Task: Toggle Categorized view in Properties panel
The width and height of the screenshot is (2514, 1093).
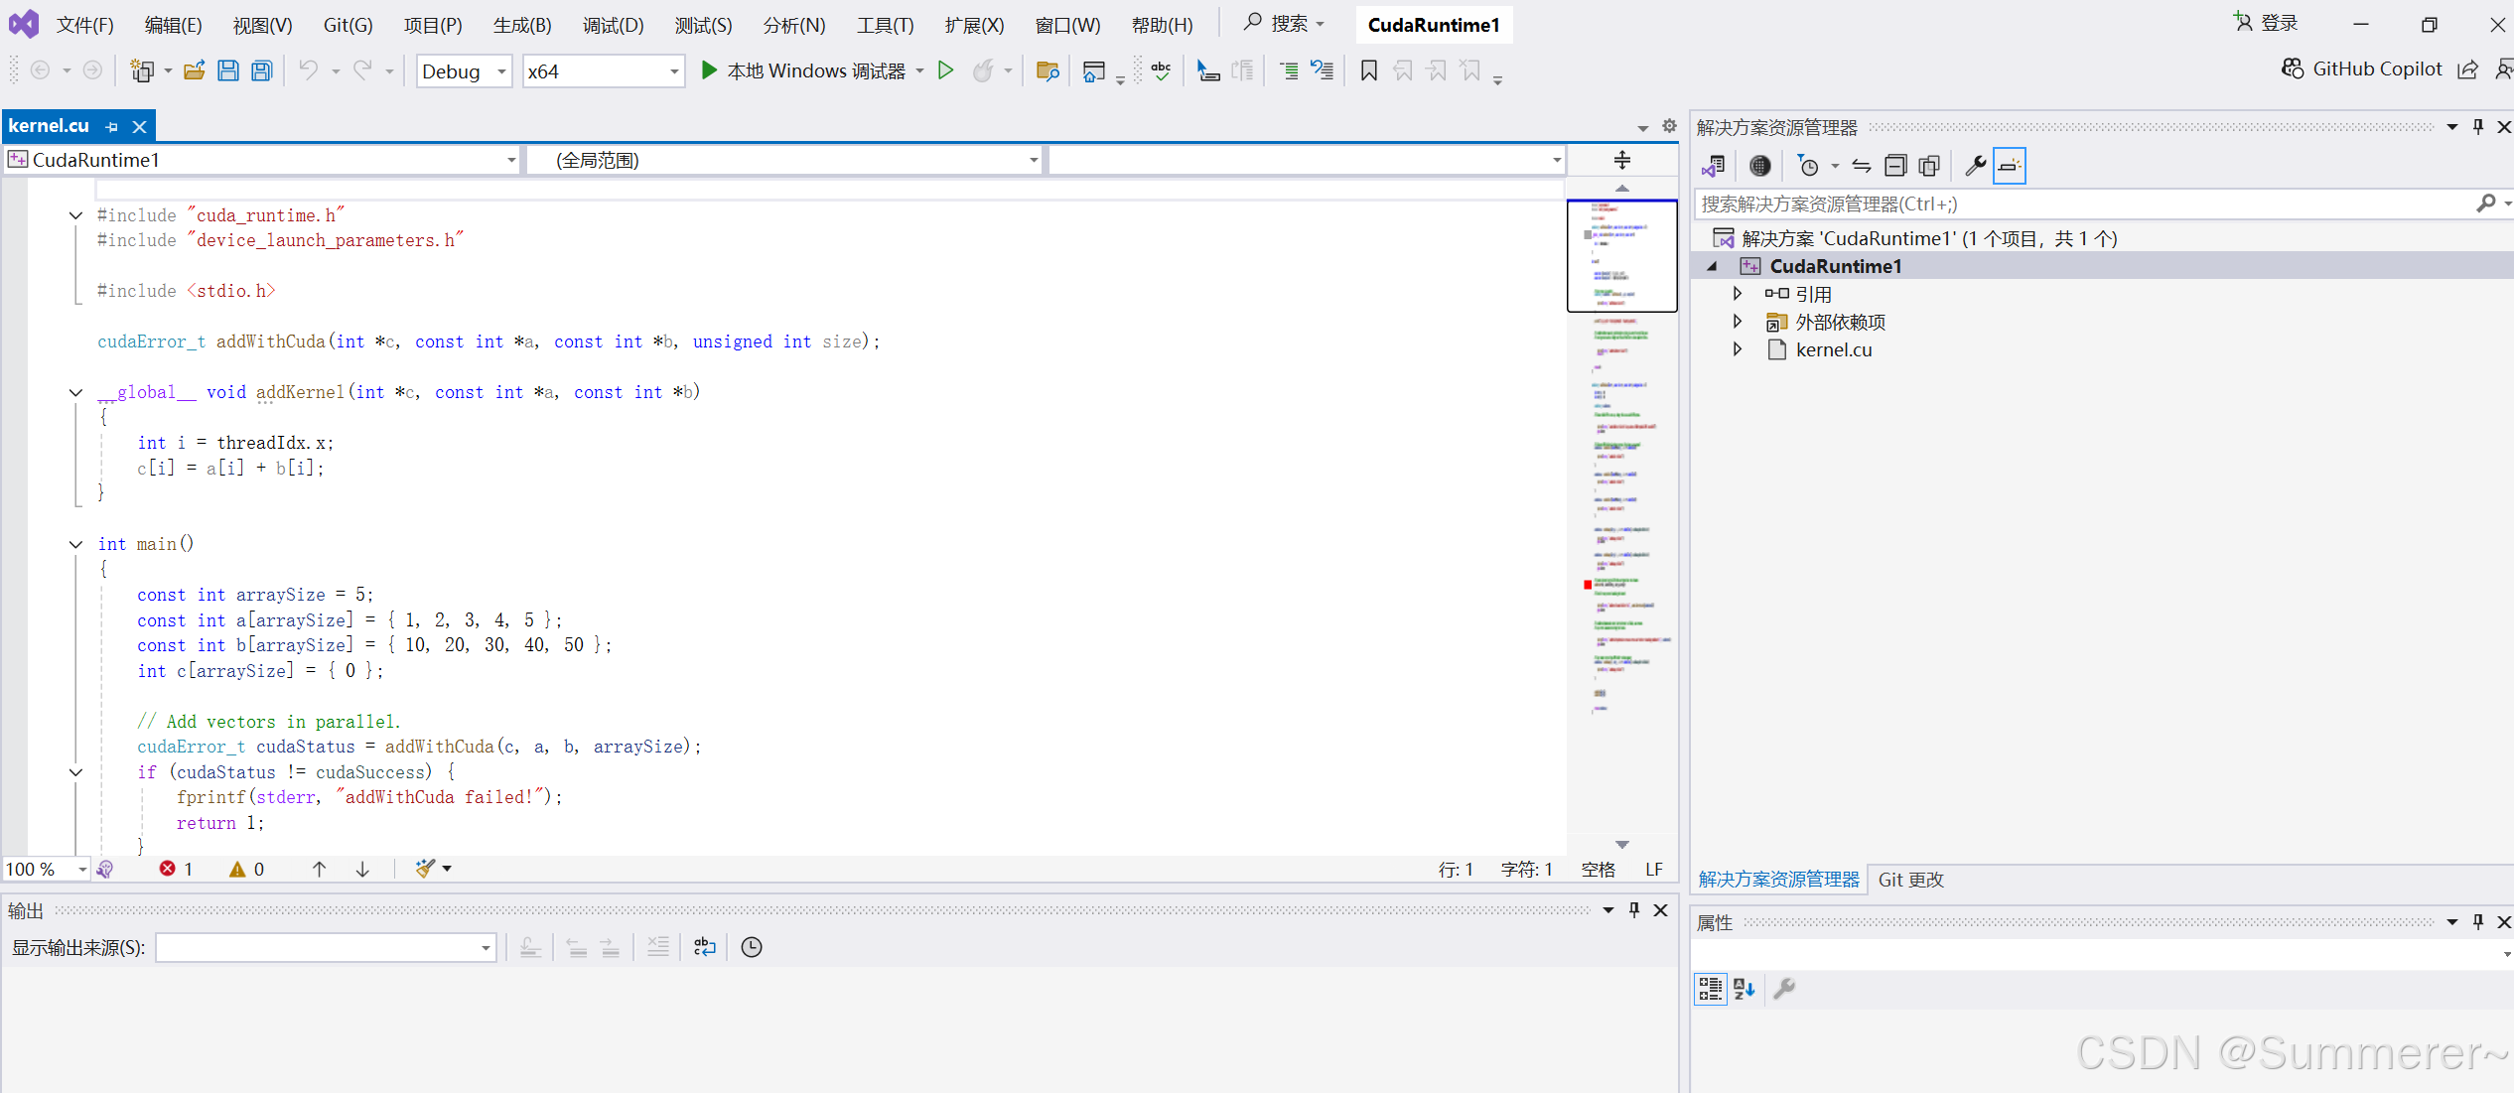Action: 1710,989
